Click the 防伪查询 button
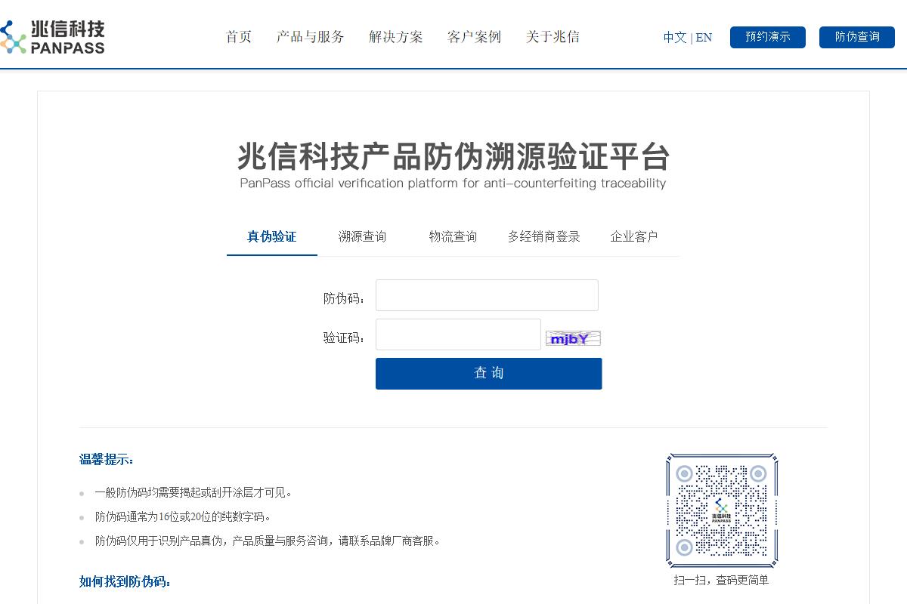 (x=857, y=37)
